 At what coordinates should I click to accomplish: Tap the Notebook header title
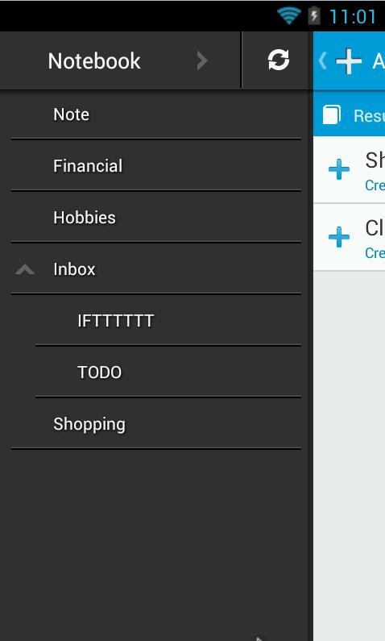tap(94, 61)
